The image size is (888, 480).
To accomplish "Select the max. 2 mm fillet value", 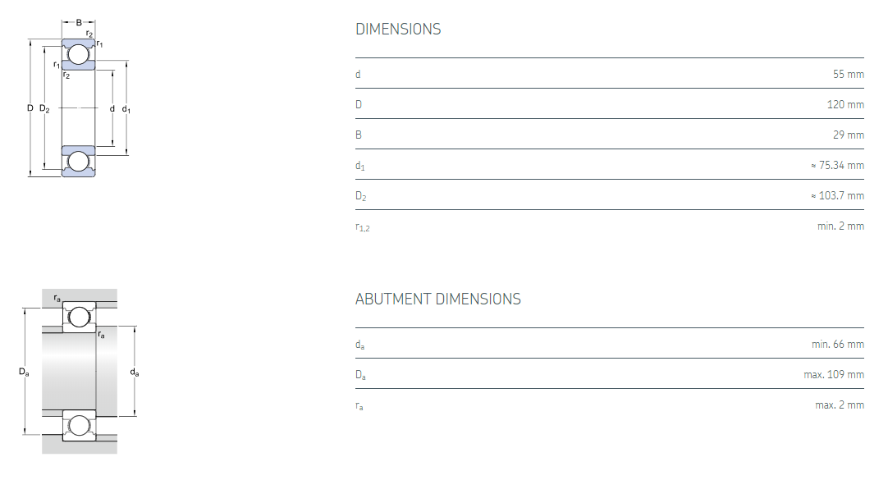I will (840, 405).
